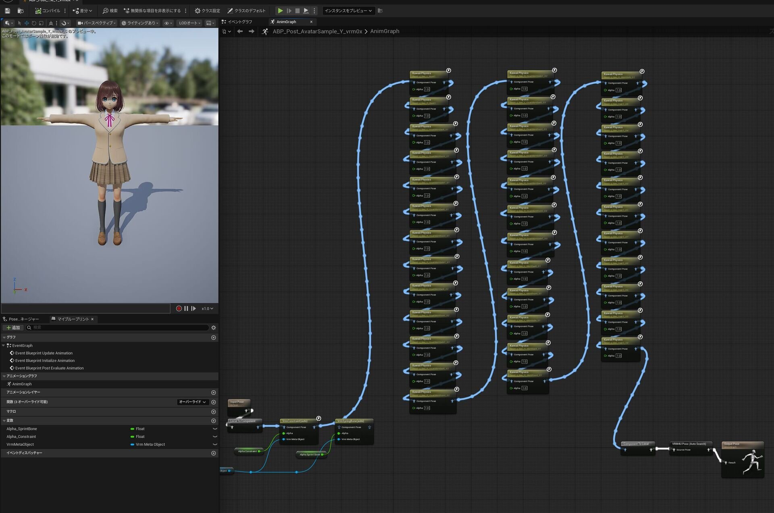Click the graph back navigation arrow
Screen dimensions: 774x513
point(240,31)
